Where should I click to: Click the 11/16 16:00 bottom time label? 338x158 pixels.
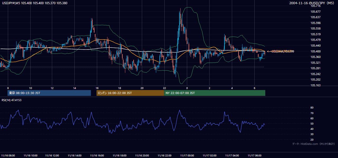(97, 155)
